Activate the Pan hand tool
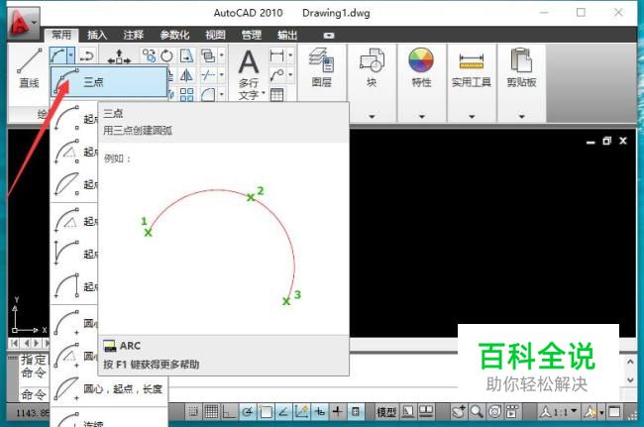 click(x=459, y=411)
